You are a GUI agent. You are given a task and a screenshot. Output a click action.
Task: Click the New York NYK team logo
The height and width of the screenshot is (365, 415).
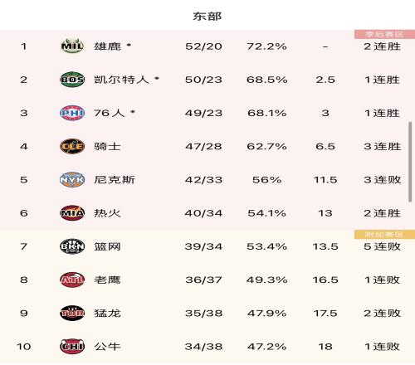coord(72,179)
